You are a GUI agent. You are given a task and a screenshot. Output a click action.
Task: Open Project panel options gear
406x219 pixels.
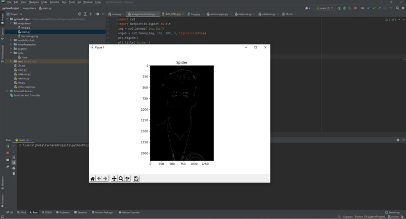[98, 14]
